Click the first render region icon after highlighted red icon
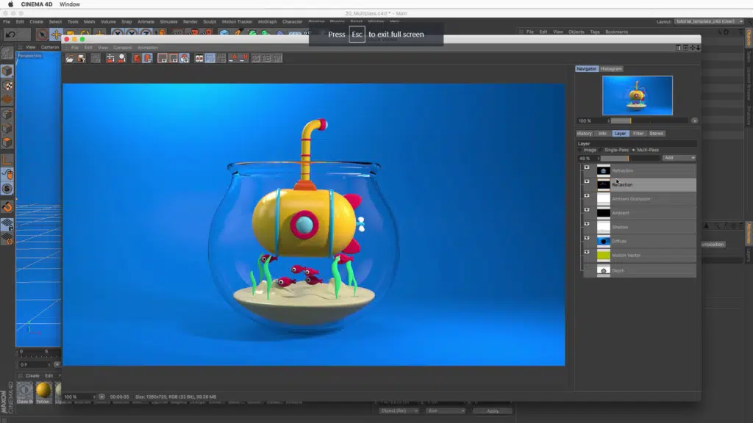753x423 pixels. coord(163,58)
